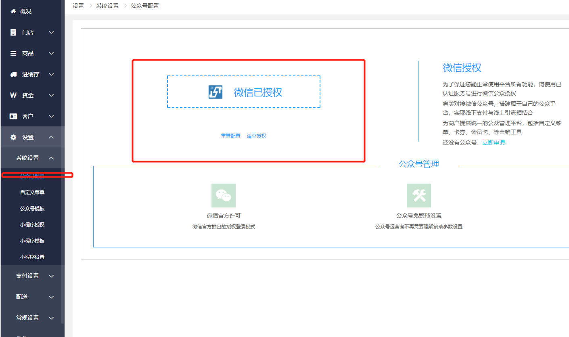This screenshot has height=337, width=569.
Task: Click the truck icon beside 进销存
Action: 13,74
